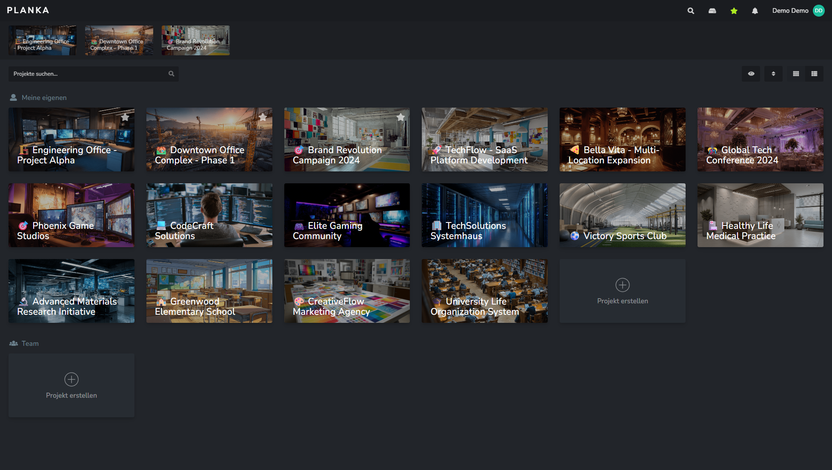
Task: Open the Phoenix Game Studios project
Action: click(71, 215)
